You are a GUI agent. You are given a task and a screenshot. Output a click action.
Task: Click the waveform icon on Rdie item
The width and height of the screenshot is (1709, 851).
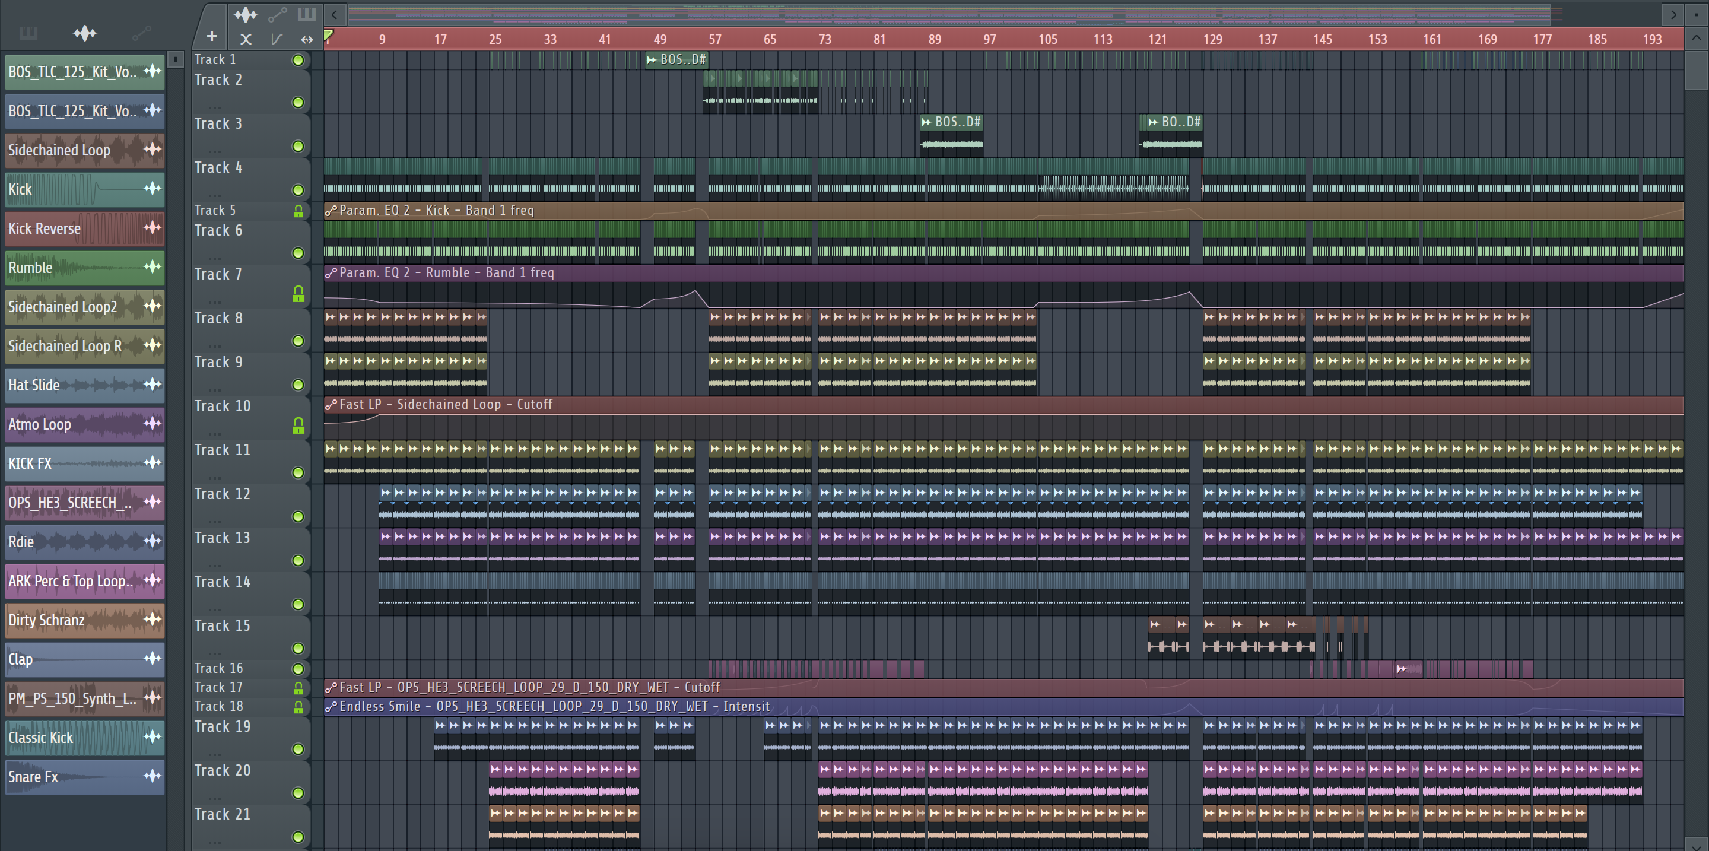(153, 541)
